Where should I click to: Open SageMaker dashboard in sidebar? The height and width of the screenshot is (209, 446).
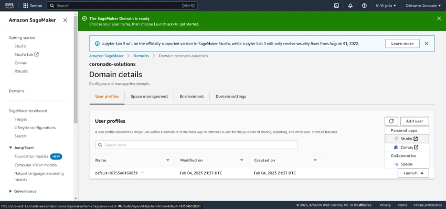coord(28,111)
